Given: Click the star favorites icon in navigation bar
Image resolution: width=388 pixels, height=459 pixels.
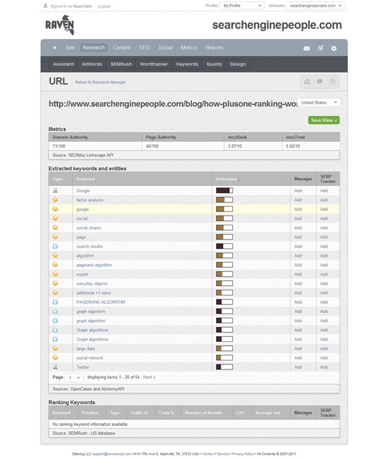Looking at the screenshot, I should (55, 48).
